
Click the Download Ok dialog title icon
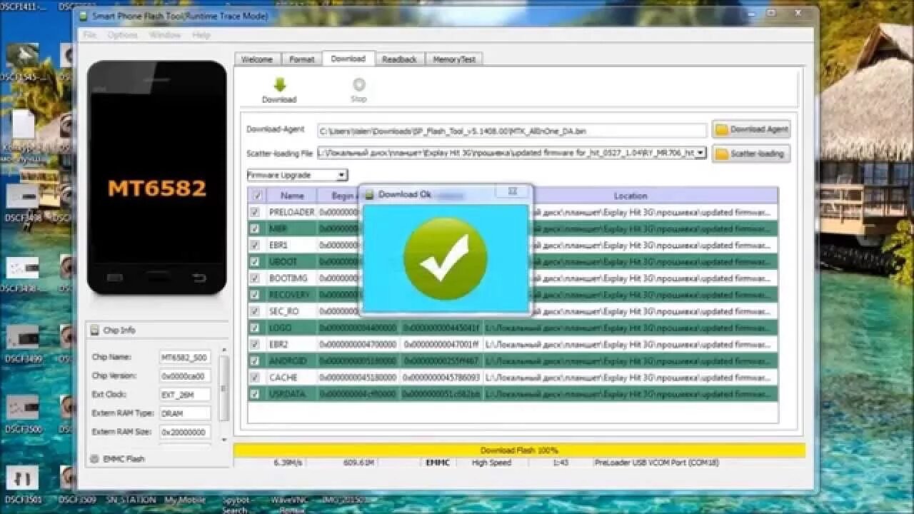coord(370,194)
